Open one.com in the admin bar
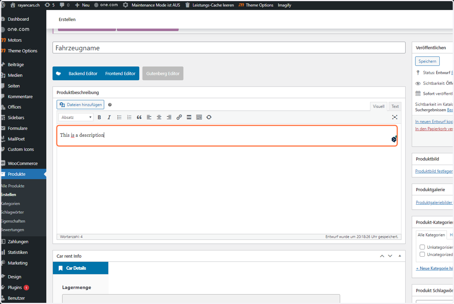 pos(106,5)
